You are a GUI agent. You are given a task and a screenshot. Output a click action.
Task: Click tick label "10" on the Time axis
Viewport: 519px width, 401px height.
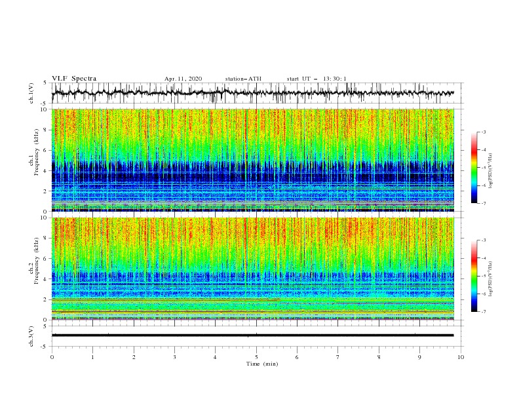(461, 357)
